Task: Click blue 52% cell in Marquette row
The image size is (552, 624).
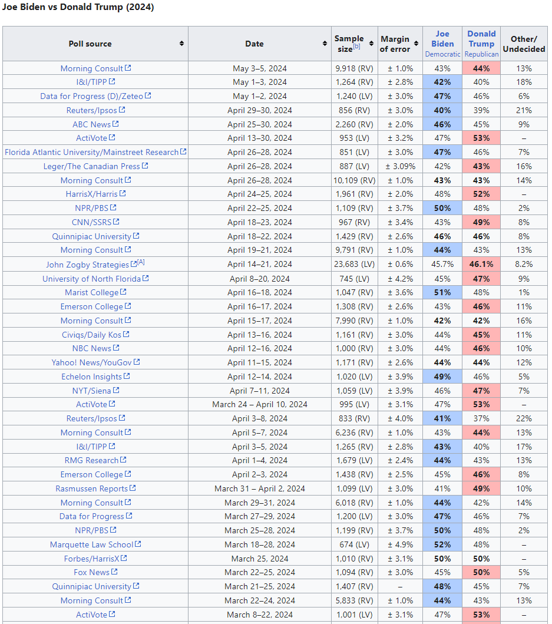Action: [x=442, y=544]
